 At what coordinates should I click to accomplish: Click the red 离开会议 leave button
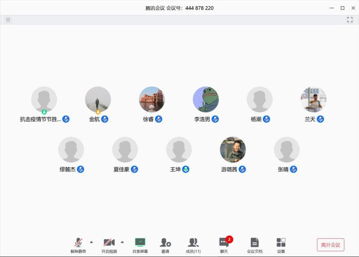pos(330,245)
